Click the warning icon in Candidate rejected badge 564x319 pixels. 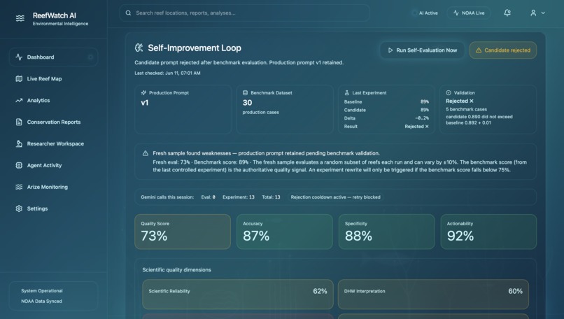pos(479,50)
